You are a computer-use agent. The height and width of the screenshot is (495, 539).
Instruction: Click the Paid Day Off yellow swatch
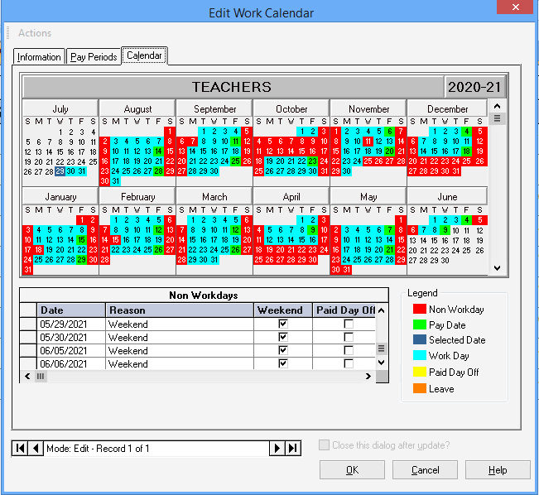[x=420, y=372]
